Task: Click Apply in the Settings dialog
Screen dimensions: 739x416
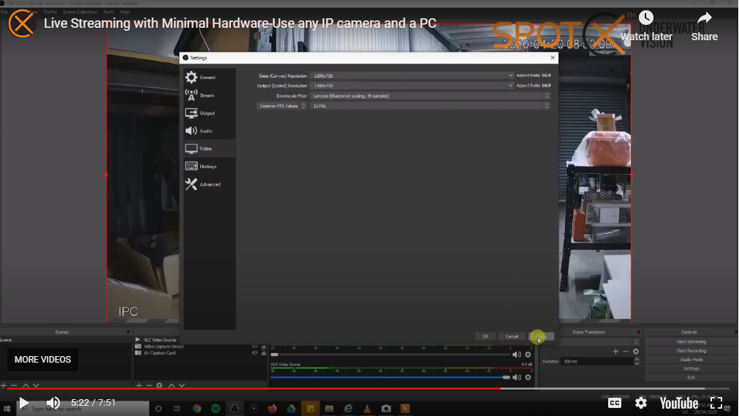Action: (541, 336)
